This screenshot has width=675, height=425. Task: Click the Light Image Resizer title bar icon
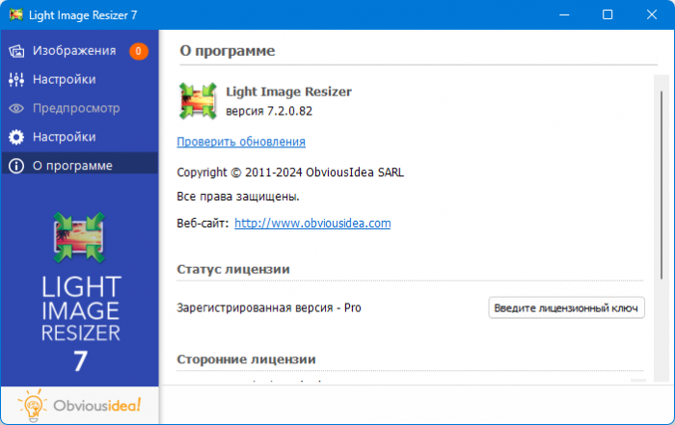pyautogui.click(x=14, y=14)
